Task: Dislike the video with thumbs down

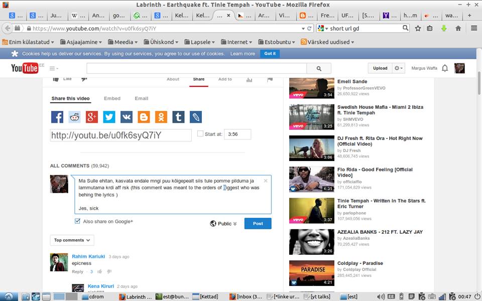Action: coord(84,79)
